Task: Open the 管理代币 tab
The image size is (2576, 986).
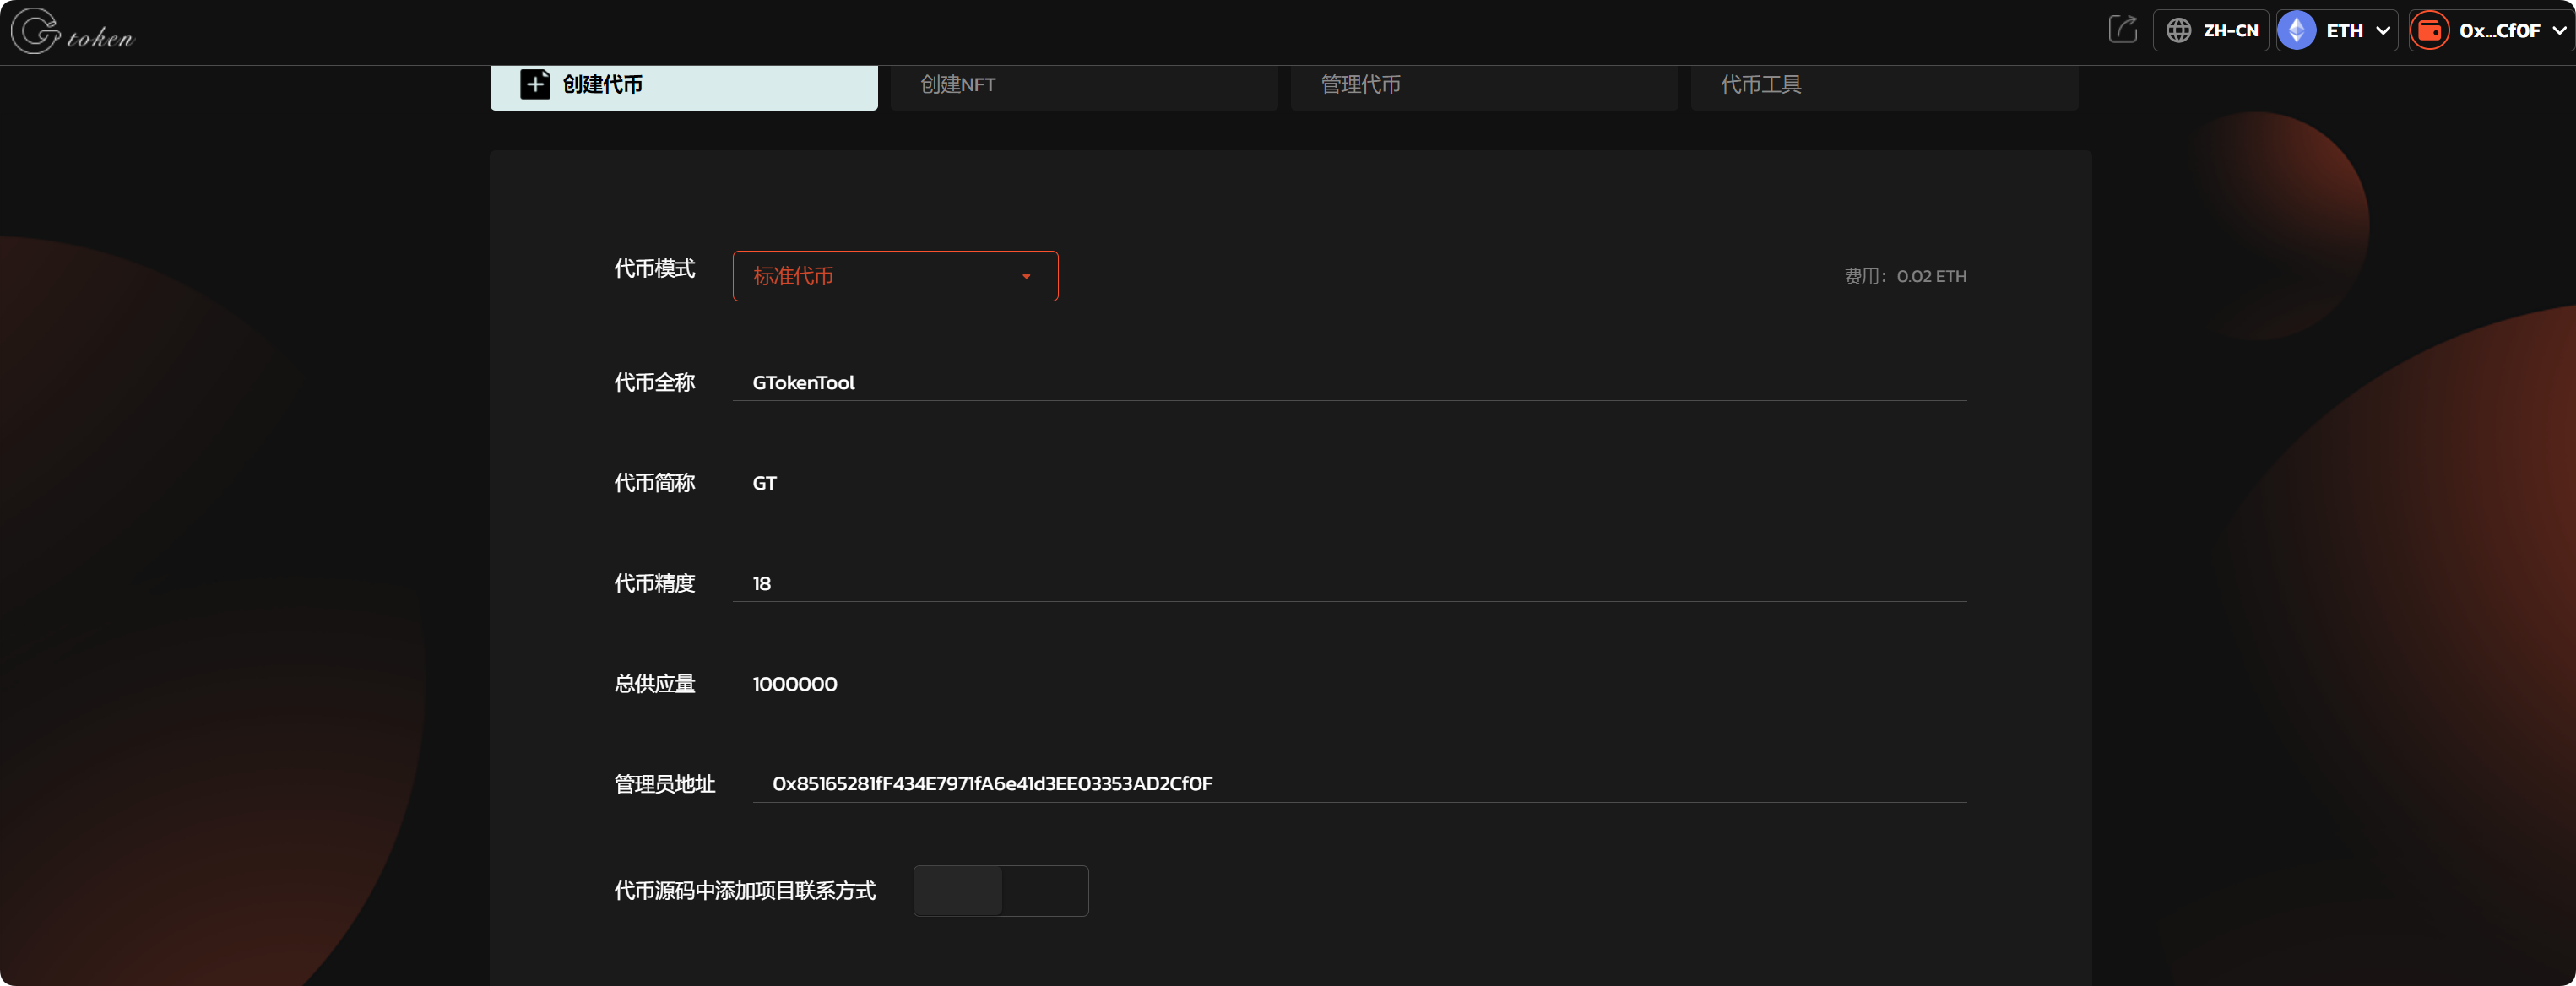Action: (1483, 85)
